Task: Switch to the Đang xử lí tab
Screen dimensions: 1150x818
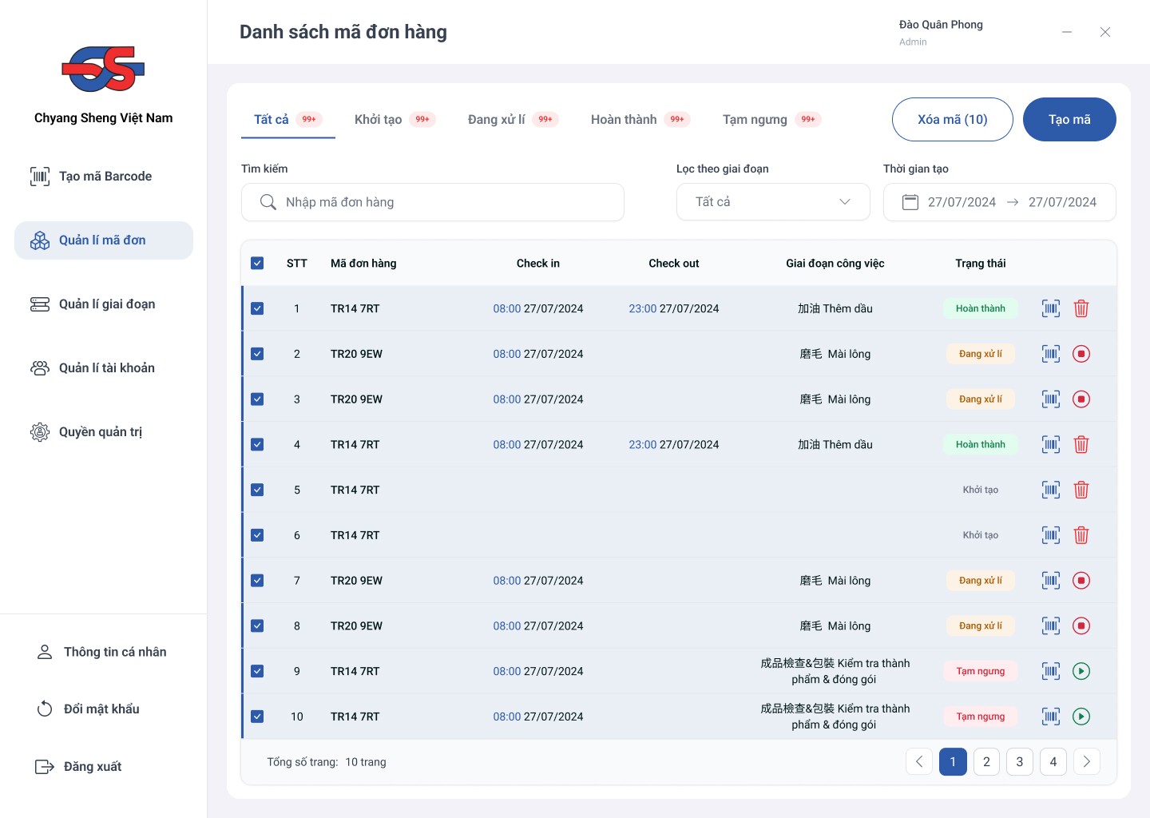Action: pos(513,119)
